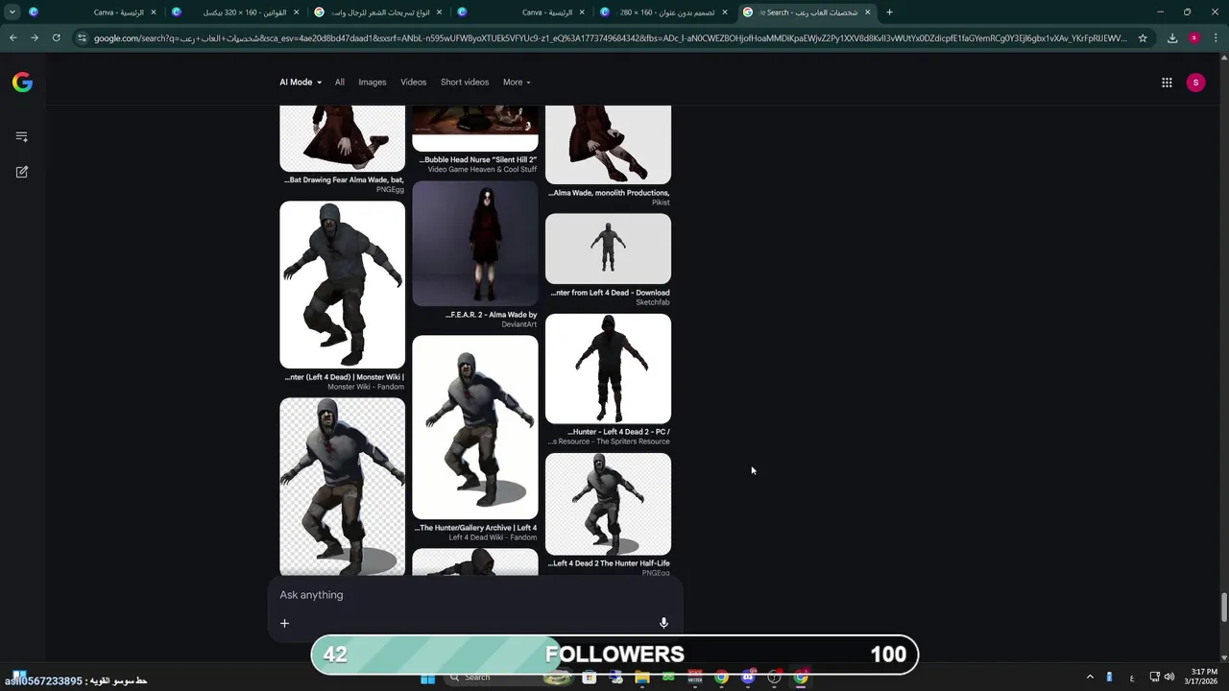Open Hunter - Left 4 Dead 2 - PC caption
Viewport: 1229px width, 691px height.
pos(619,432)
